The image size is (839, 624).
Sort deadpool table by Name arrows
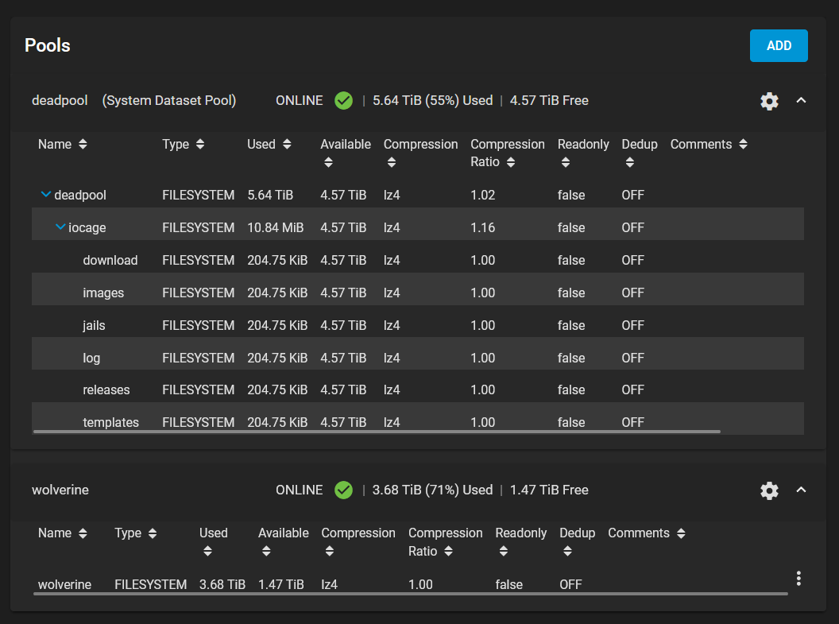(x=83, y=145)
